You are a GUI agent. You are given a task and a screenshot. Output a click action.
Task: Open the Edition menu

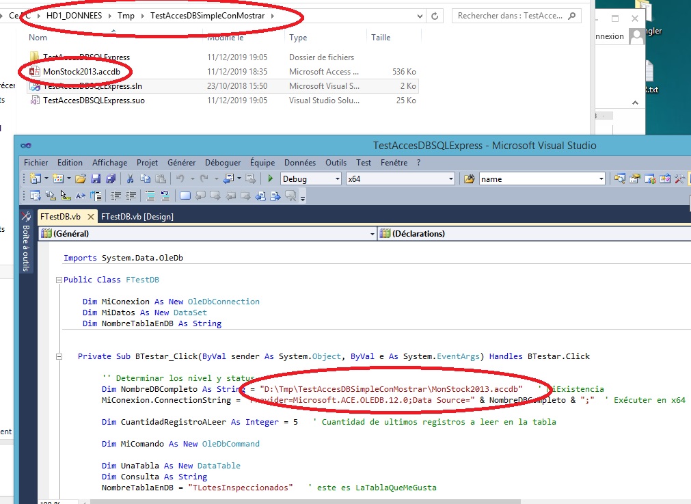[70, 163]
